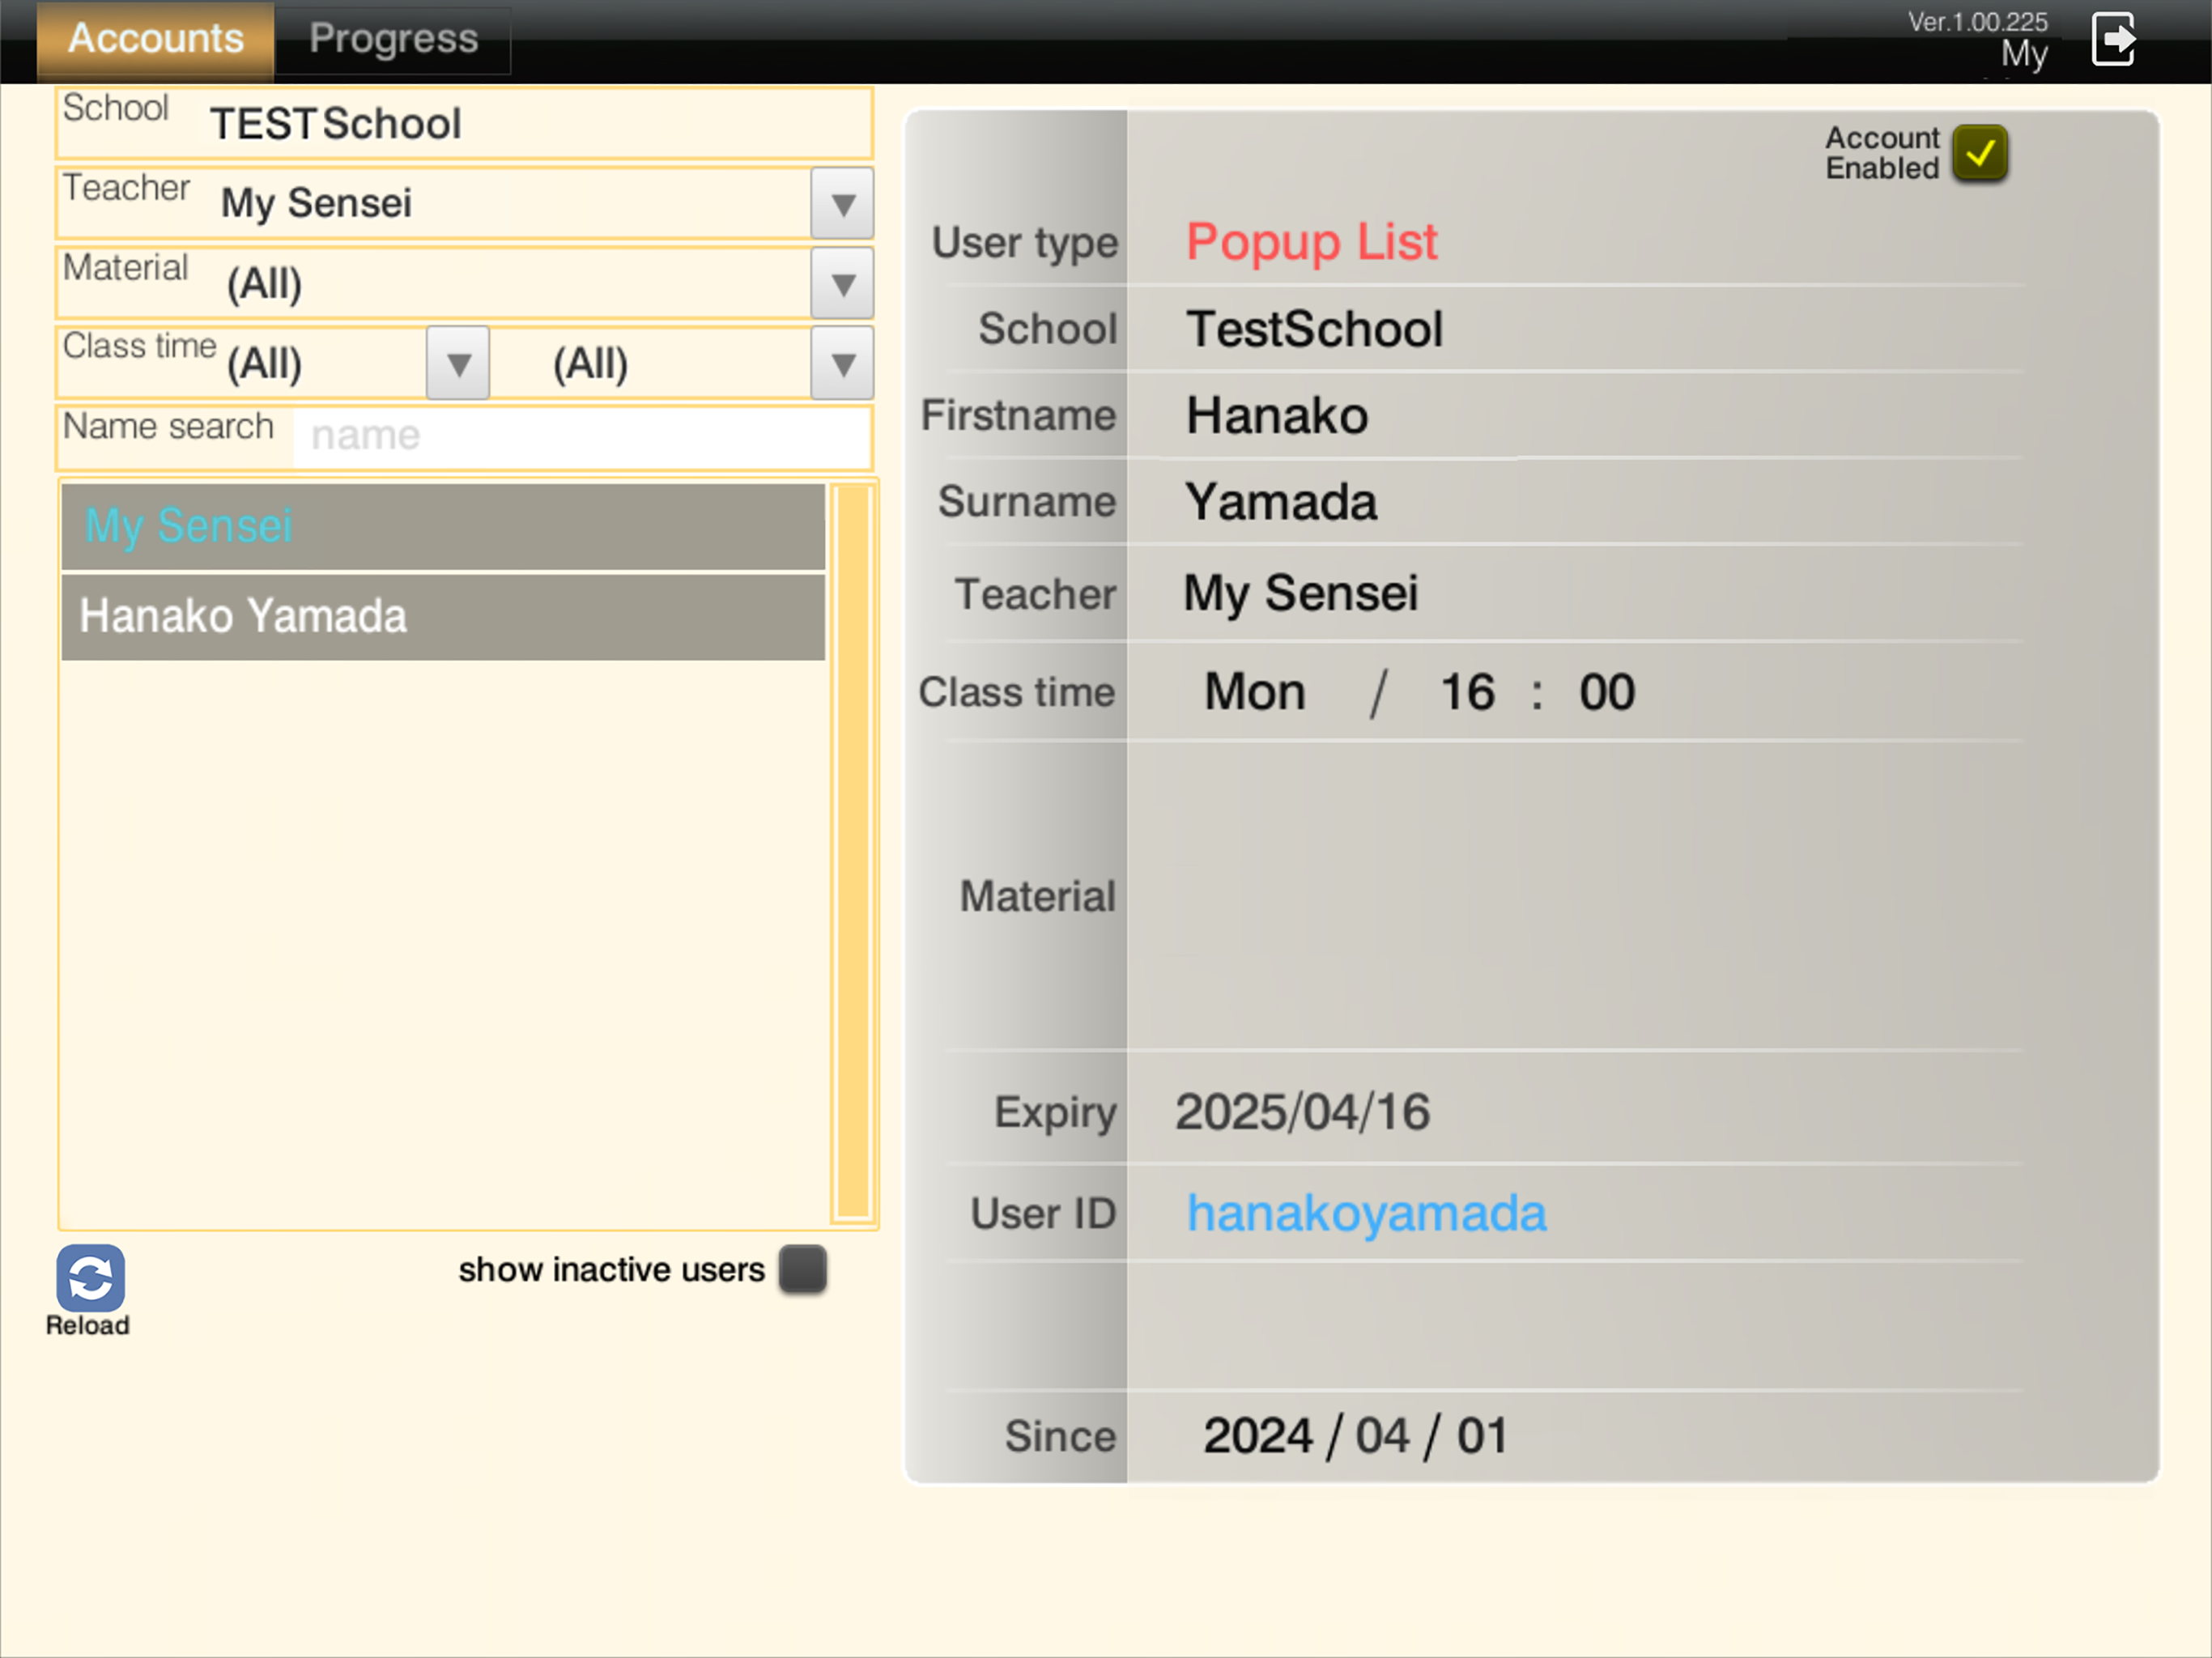Enable the show inactive users checkbox
Image resolution: width=2212 pixels, height=1658 pixels.
[802, 1269]
